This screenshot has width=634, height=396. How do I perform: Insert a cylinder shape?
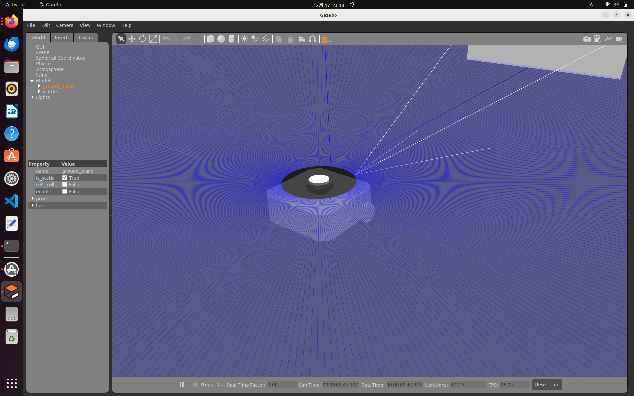point(231,39)
